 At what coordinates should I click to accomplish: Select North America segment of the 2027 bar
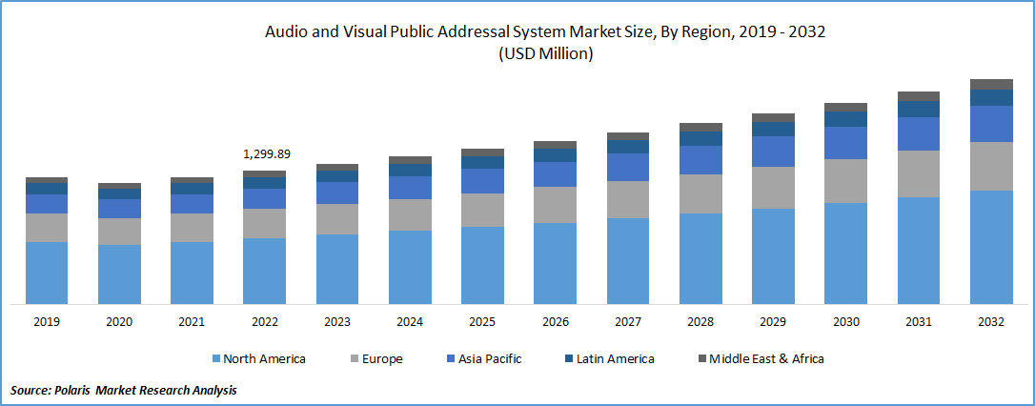tap(628, 261)
